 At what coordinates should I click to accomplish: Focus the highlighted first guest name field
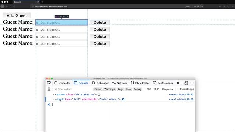click(x=62, y=22)
